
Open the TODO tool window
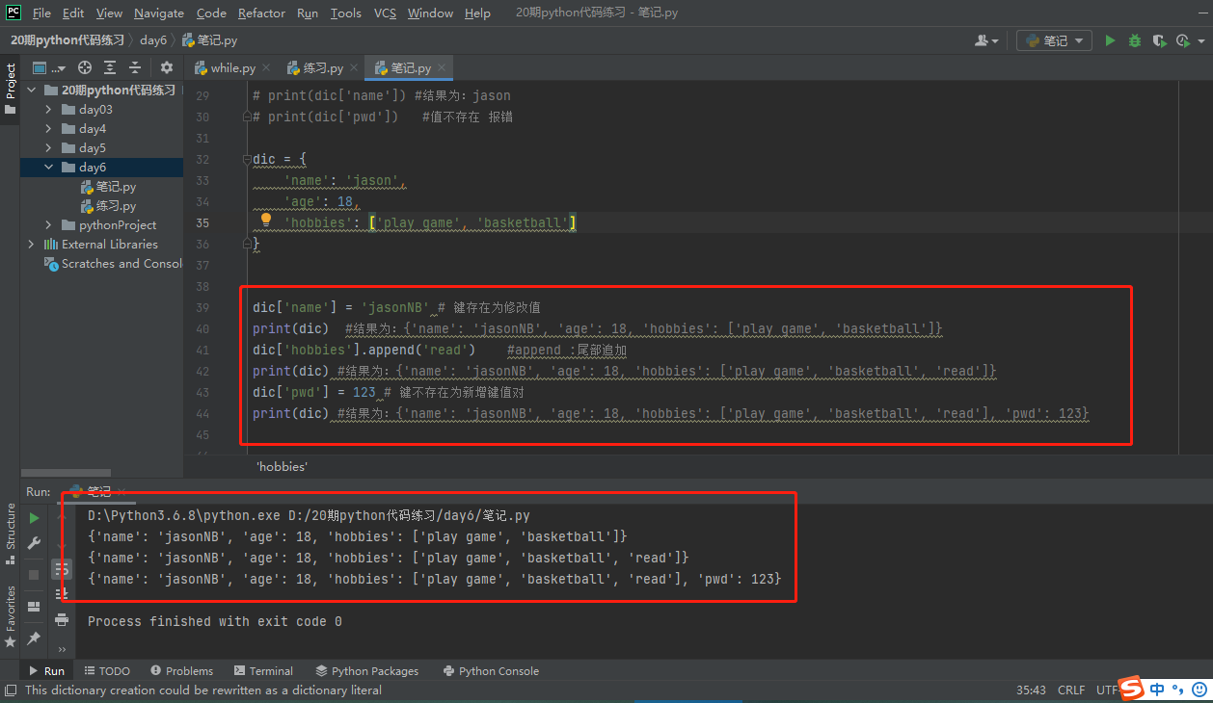pyautogui.click(x=106, y=670)
